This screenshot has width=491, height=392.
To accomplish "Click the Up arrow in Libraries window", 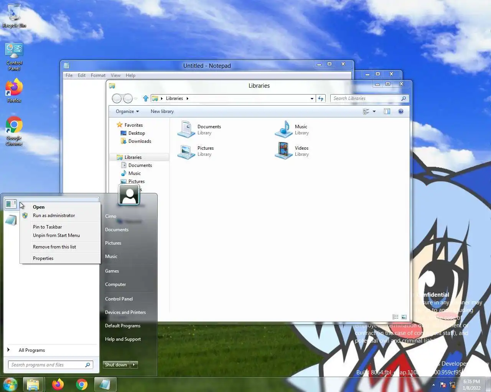I will click(x=146, y=98).
